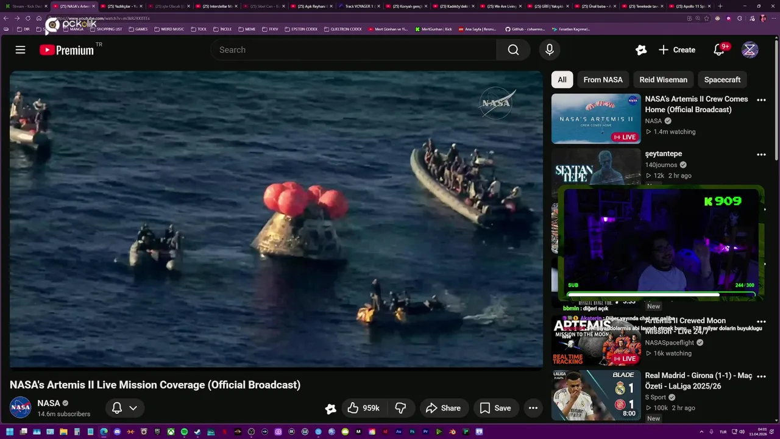Toggle notification bell for NASA subscription
Viewport: 780px width, 439px height.
pos(117,408)
